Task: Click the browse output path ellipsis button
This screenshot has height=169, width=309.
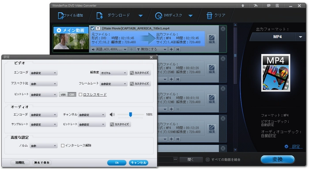Action: 175,159
